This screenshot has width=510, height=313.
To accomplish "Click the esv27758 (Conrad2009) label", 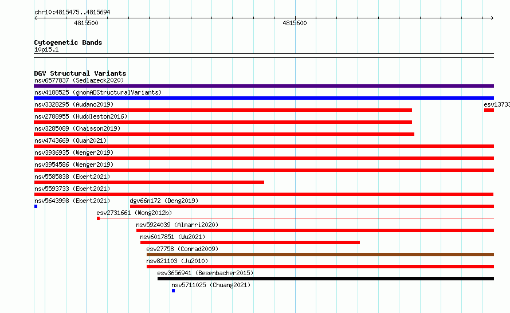I will [182, 249].
